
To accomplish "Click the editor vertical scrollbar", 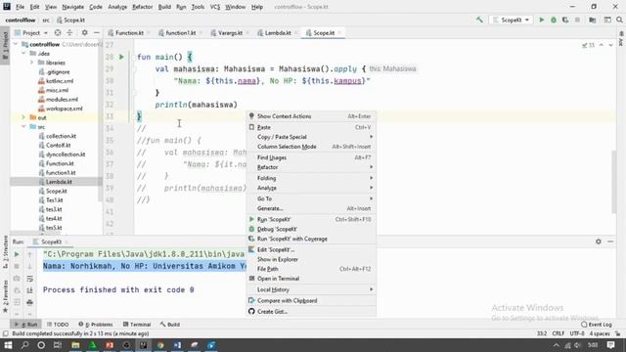I will 614,182.
